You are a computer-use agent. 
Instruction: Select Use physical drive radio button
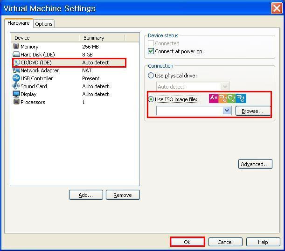151,76
